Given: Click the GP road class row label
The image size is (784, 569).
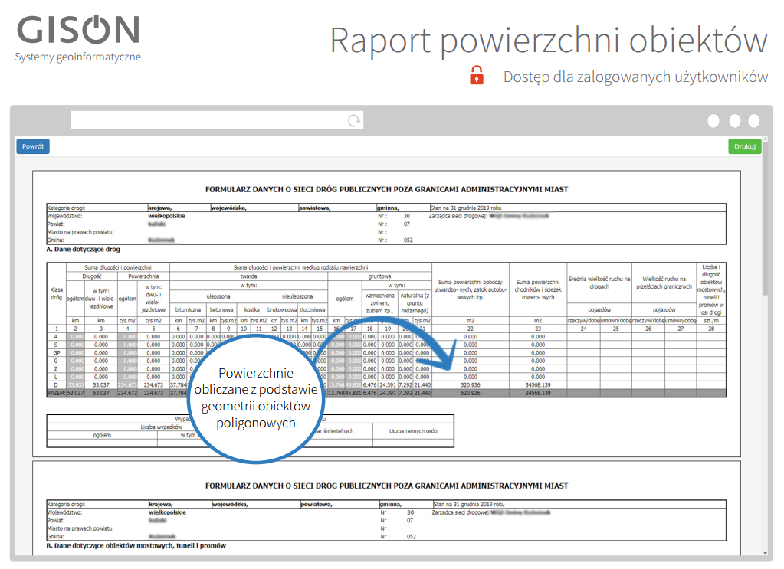Looking at the screenshot, I should tap(57, 353).
